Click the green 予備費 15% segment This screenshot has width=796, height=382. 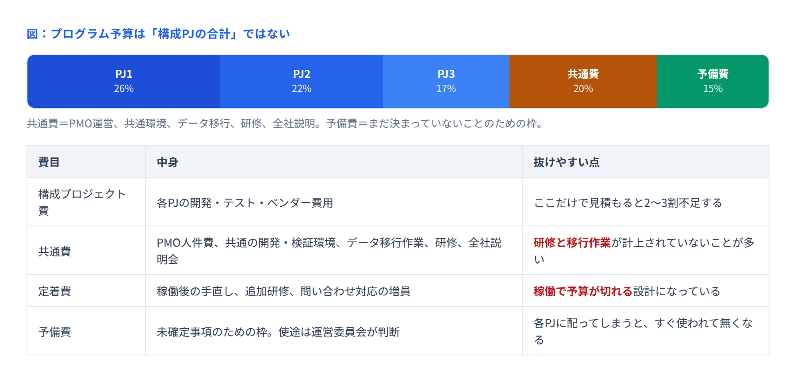point(713,81)
